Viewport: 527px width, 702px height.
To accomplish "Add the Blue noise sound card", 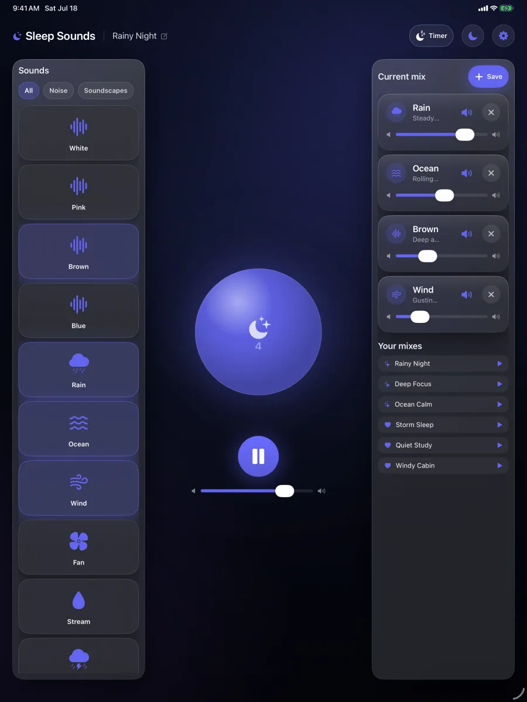I will [78, 310].
